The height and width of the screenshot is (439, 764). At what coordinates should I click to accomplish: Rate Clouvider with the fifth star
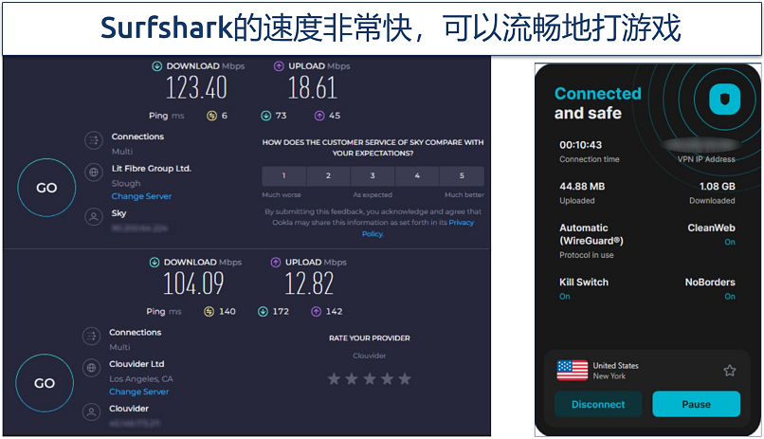(405, 378)
